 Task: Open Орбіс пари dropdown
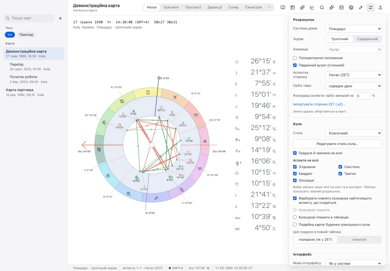[x=353, y=86]
